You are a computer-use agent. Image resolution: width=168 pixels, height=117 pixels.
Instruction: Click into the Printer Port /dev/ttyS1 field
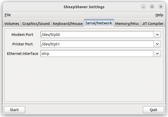point(97,44)
